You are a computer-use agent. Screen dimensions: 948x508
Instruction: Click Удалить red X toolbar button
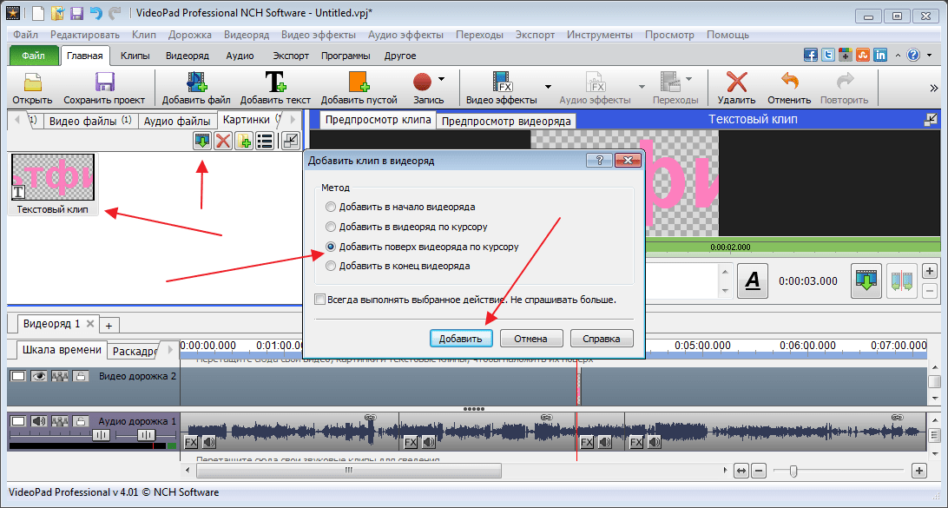[x=736, y=89]
